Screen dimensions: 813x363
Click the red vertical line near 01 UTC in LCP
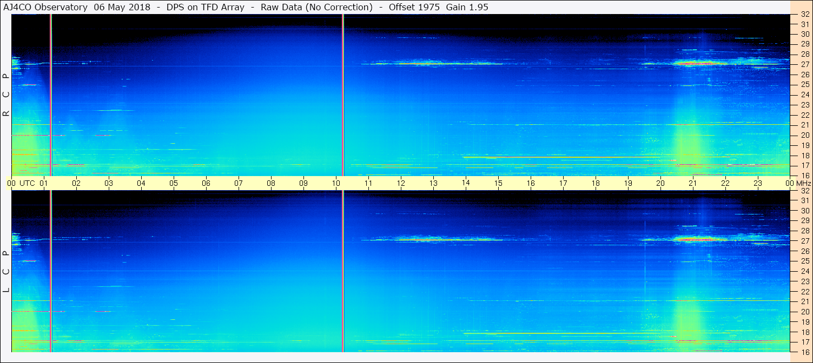[50, 271]
